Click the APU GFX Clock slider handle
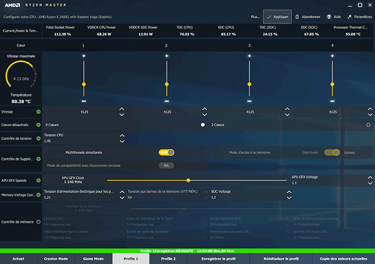The width and height of the screenshot is (375, 264). tap(188, 180)
